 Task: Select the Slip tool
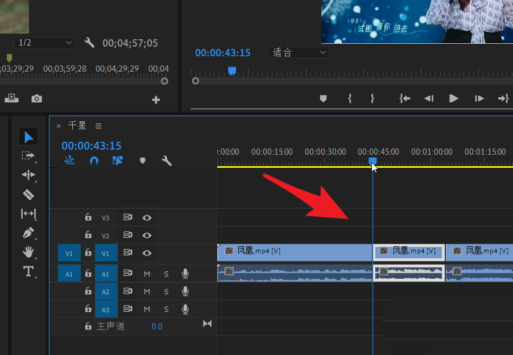(x=28, y=213)
